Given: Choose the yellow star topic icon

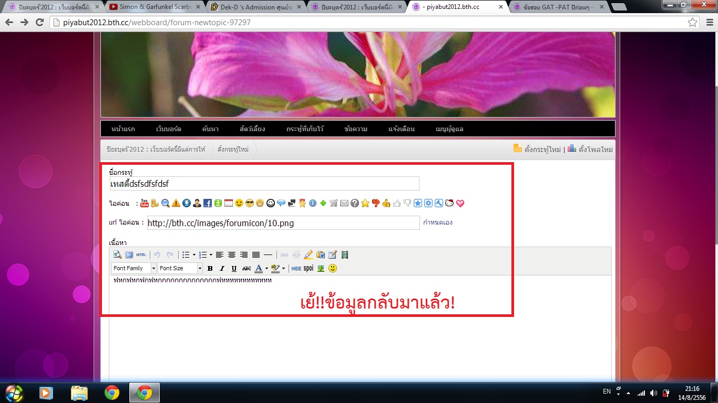Looking at the screenshot, I should [365, 203].
